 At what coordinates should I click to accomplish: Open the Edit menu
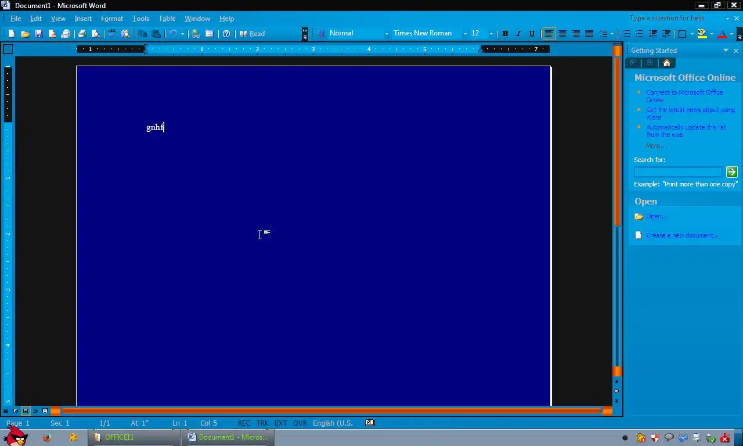pos(36,19)
